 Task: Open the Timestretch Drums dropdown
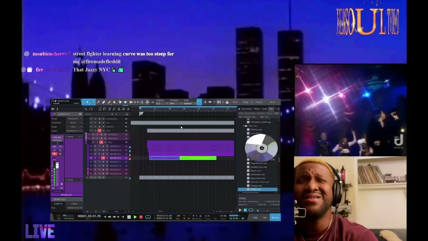click(x=74, y=123)
